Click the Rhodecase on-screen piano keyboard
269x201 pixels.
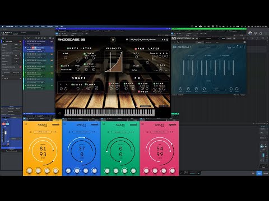[x=110, y=112]
